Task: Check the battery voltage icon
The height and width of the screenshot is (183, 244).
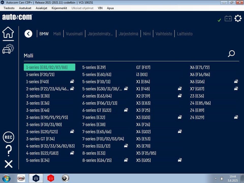Action: pyautogui.click(x=228, y=19)
